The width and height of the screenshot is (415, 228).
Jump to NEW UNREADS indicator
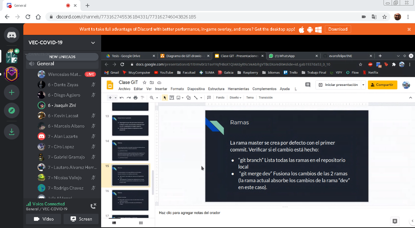coord(62,57)
